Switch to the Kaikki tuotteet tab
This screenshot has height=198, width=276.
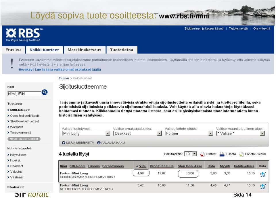[x=44, y=50]
